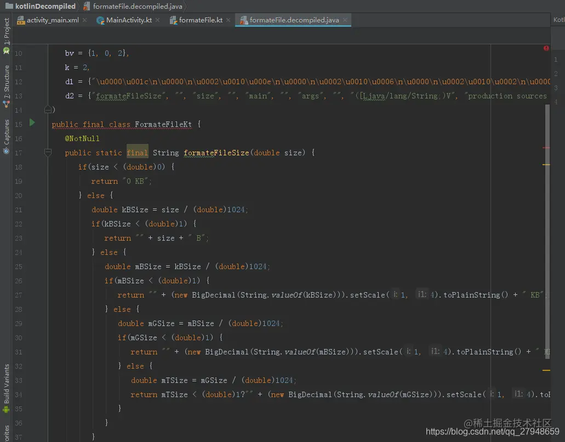The width and height of the screenshot is (565, 442).
Task: Click line number 27 in the gutter
Action: [x=19, y=295]
